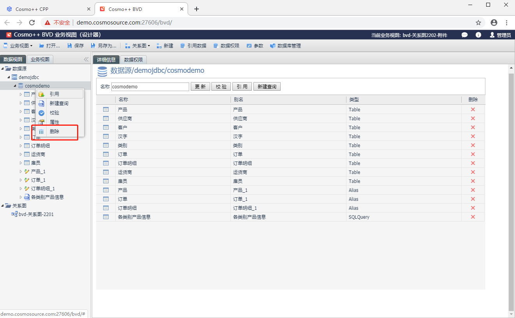
Task: Expand the 产品_1 tree node
Action: [x=21, y=171]
